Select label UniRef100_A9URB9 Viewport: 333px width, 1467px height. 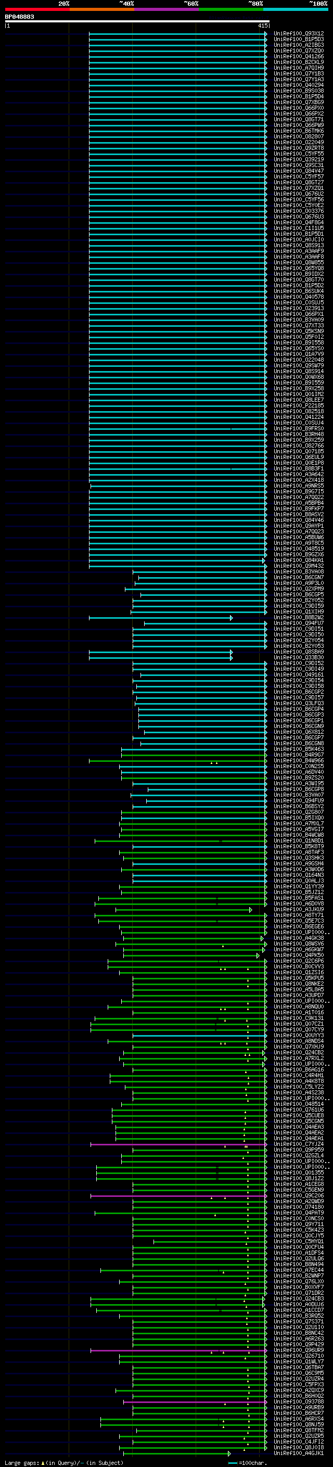pos(299,1408)
